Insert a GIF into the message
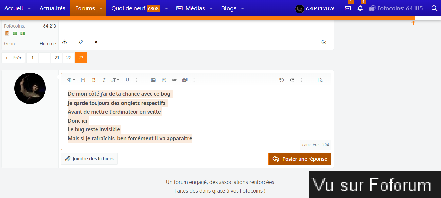Screen dimensions: 441x198 click(x=174, y=80)
